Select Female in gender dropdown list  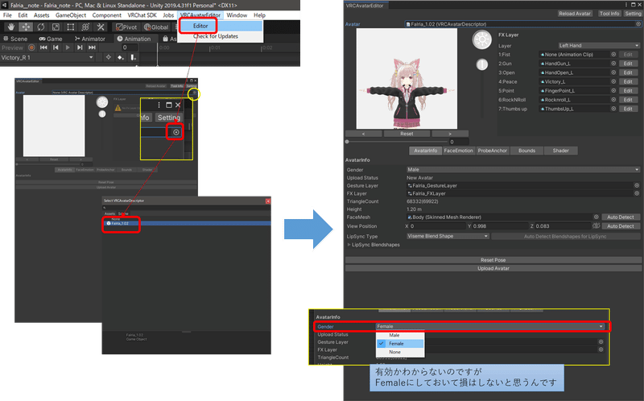[400, 344]
